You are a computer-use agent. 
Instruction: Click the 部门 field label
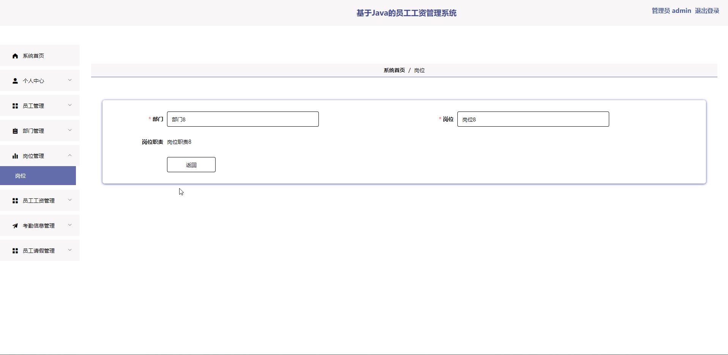158,119
